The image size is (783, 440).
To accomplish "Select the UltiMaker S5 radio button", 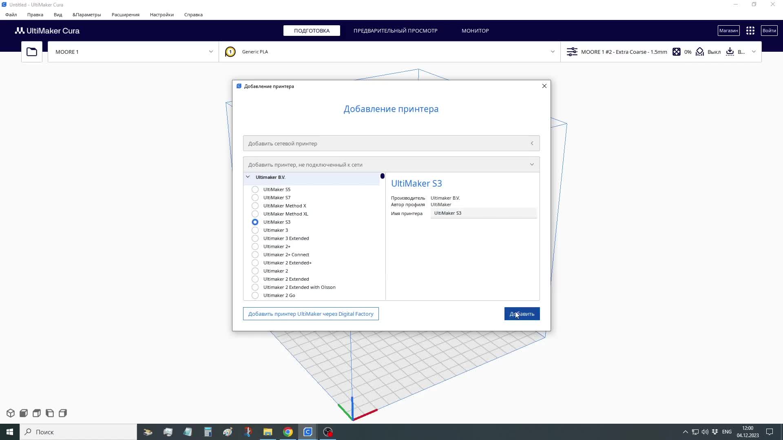I will pyautogui.click(x=255, y=189).
